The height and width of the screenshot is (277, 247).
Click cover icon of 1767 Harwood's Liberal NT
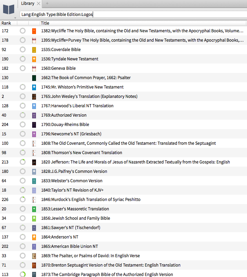coord(34,106)
